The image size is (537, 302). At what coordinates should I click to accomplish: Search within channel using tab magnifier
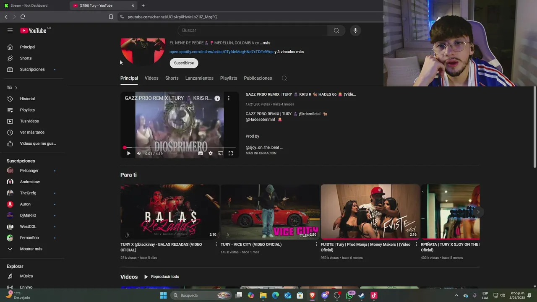pyautogui.click(x=284, y=78)
